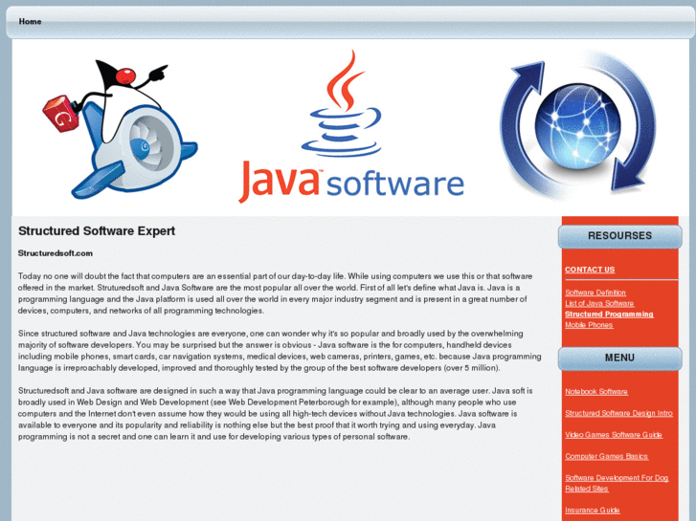This screenshot has height=521, width=696.
Task: Open the Structured Software Design Intro link
Action: [618, 413]
